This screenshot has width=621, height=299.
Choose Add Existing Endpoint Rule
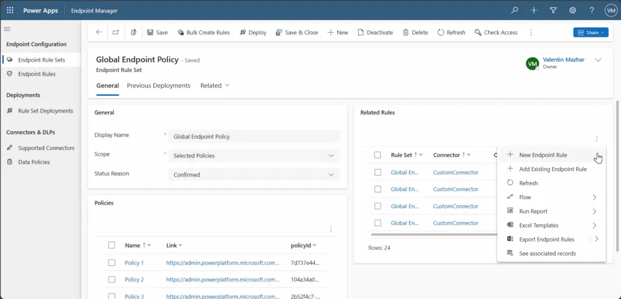pos(551,169)
